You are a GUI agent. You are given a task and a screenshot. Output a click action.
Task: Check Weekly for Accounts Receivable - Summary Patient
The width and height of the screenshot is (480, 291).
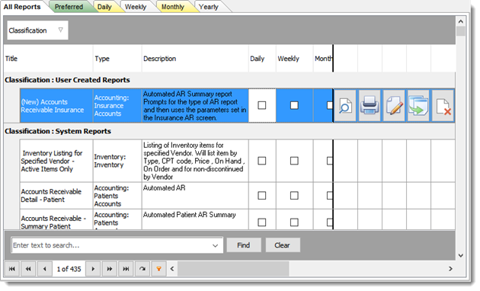(x=294, y=222)
